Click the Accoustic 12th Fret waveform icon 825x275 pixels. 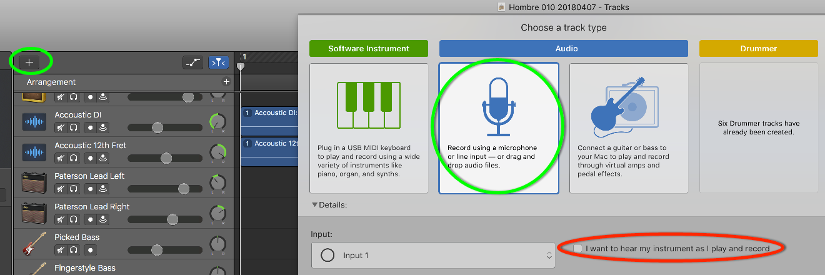coord(34,152)
